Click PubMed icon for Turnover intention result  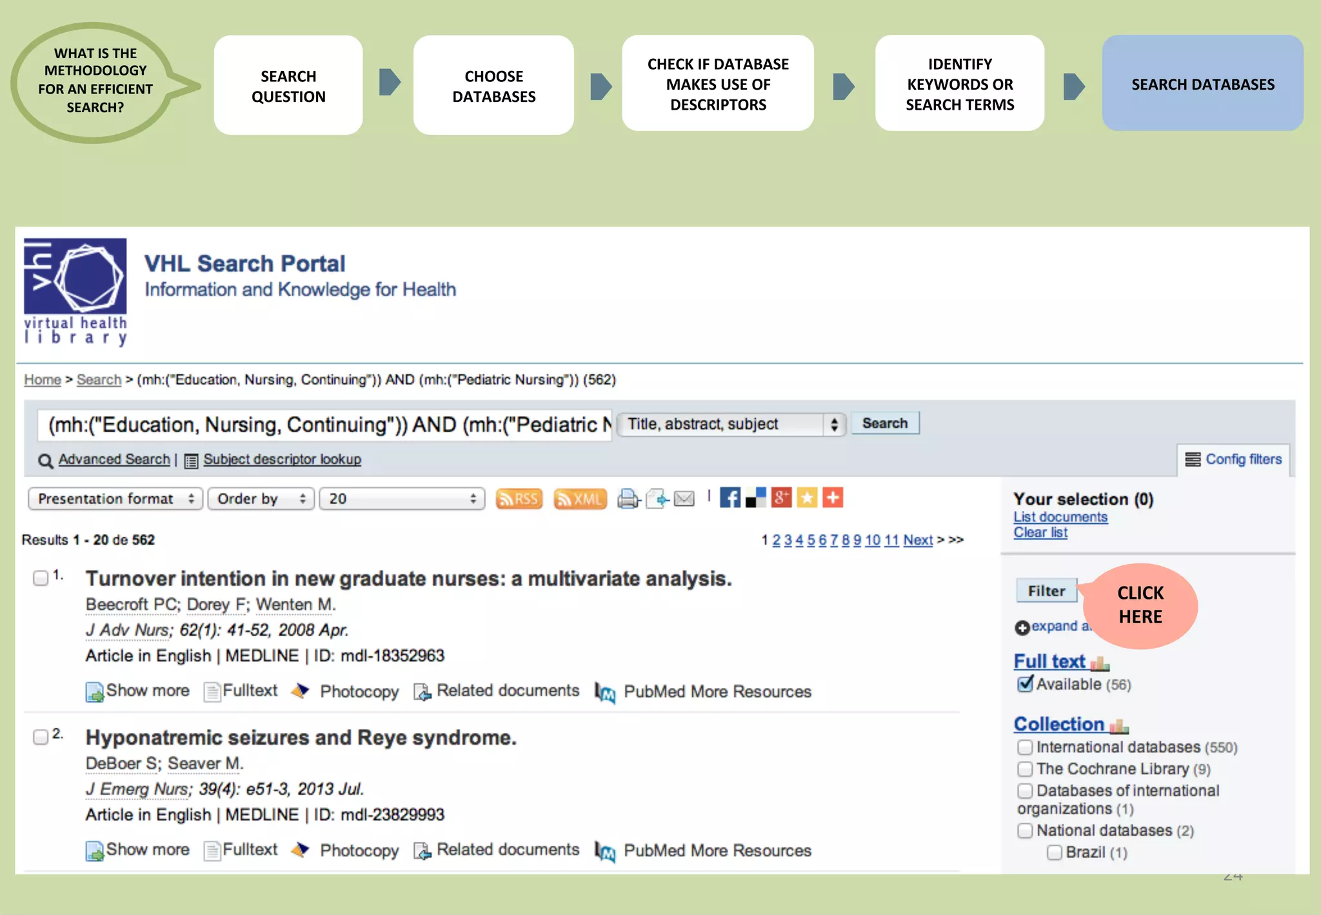(605, 693)
